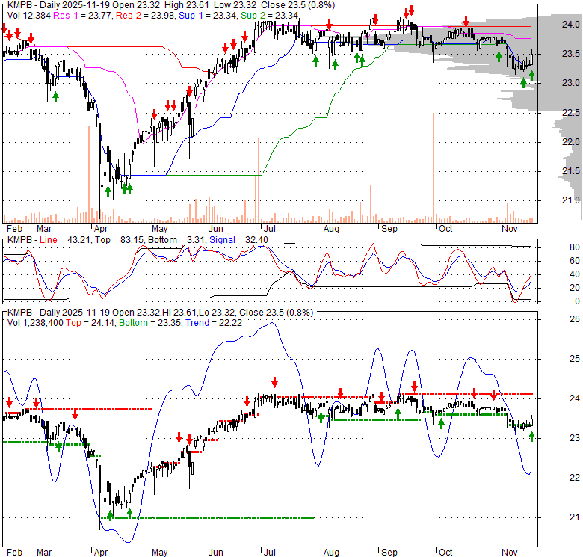Click the 'Top = 24.14' label in bottom chart

[x=90, y=323]
